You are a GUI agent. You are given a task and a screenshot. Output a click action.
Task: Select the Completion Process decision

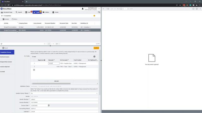point(7,52)
